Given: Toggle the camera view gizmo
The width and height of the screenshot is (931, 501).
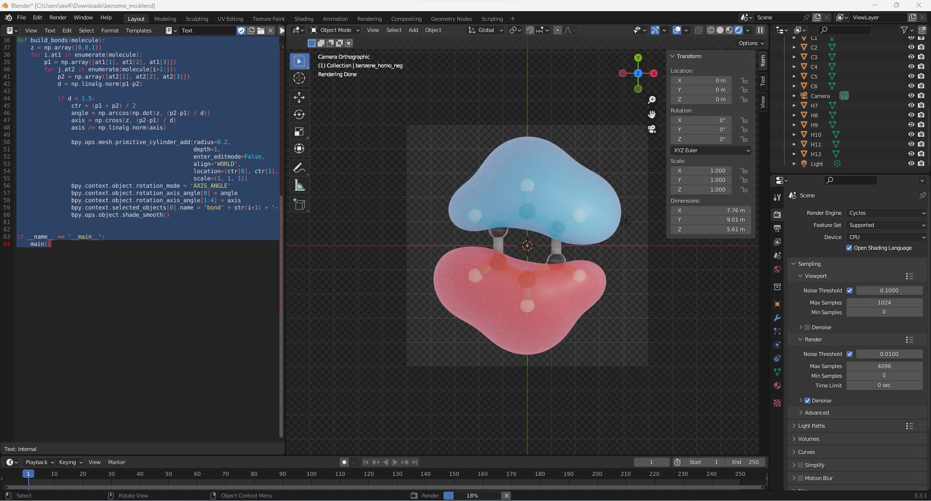Looking at the screenshot, I should [652, 129].
